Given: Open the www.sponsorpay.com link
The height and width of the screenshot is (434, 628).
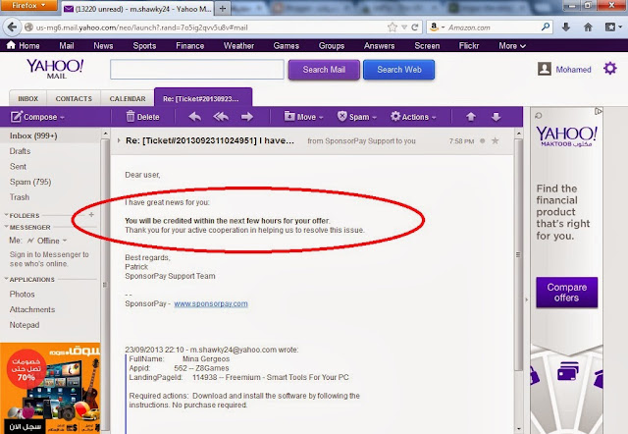Looking at the screenshot, I should click(211, 303).
